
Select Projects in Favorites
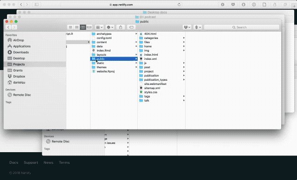[35, 64]
